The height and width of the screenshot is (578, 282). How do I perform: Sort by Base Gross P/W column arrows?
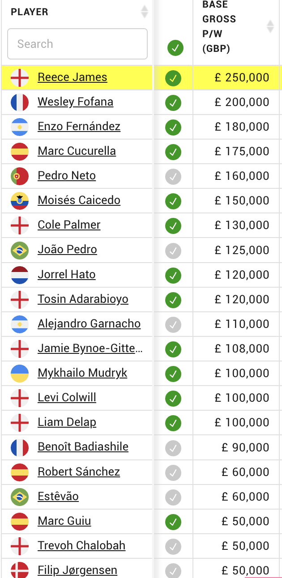coord(270,26)
